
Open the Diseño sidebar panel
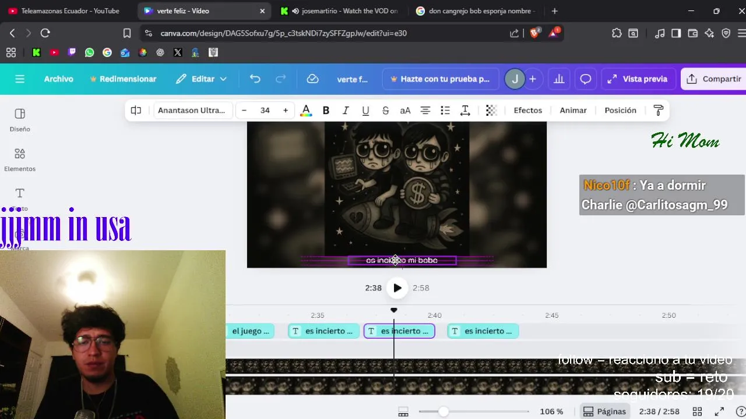(x=20, y=120)
